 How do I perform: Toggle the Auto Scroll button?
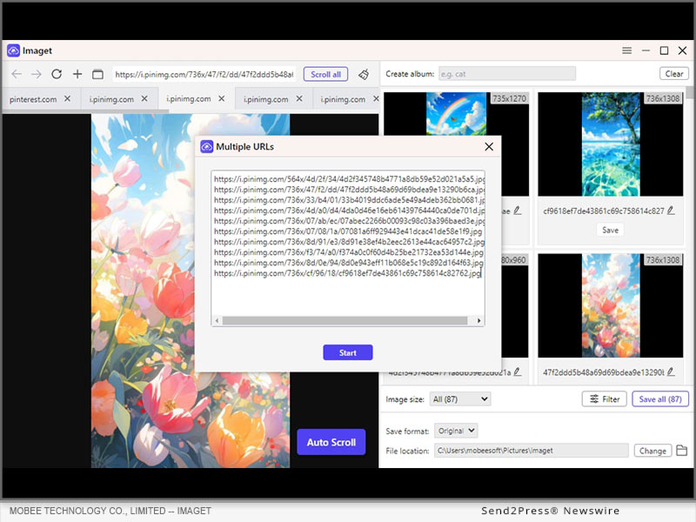(331, 442)
